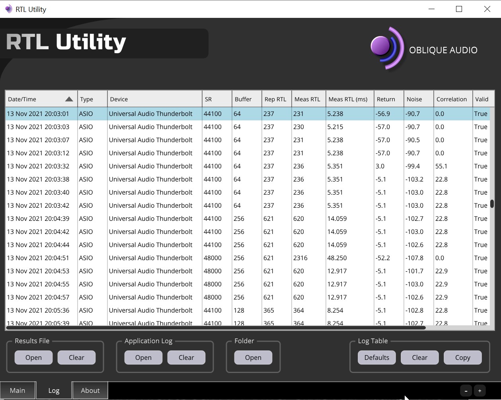501x400 pixels.
Task: Open the Results File
Action: point(33,357)
